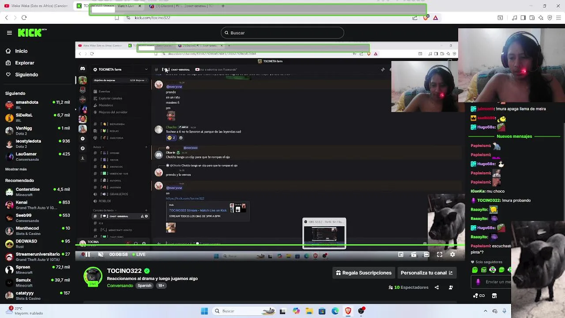Click DEOWASD channel avatar
The height and width of the screenshot is (318, 565).
point(9,244)
